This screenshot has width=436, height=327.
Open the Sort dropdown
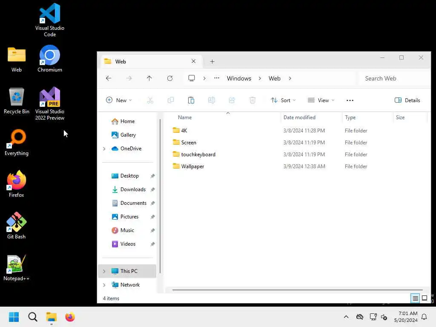coord(283,100)
